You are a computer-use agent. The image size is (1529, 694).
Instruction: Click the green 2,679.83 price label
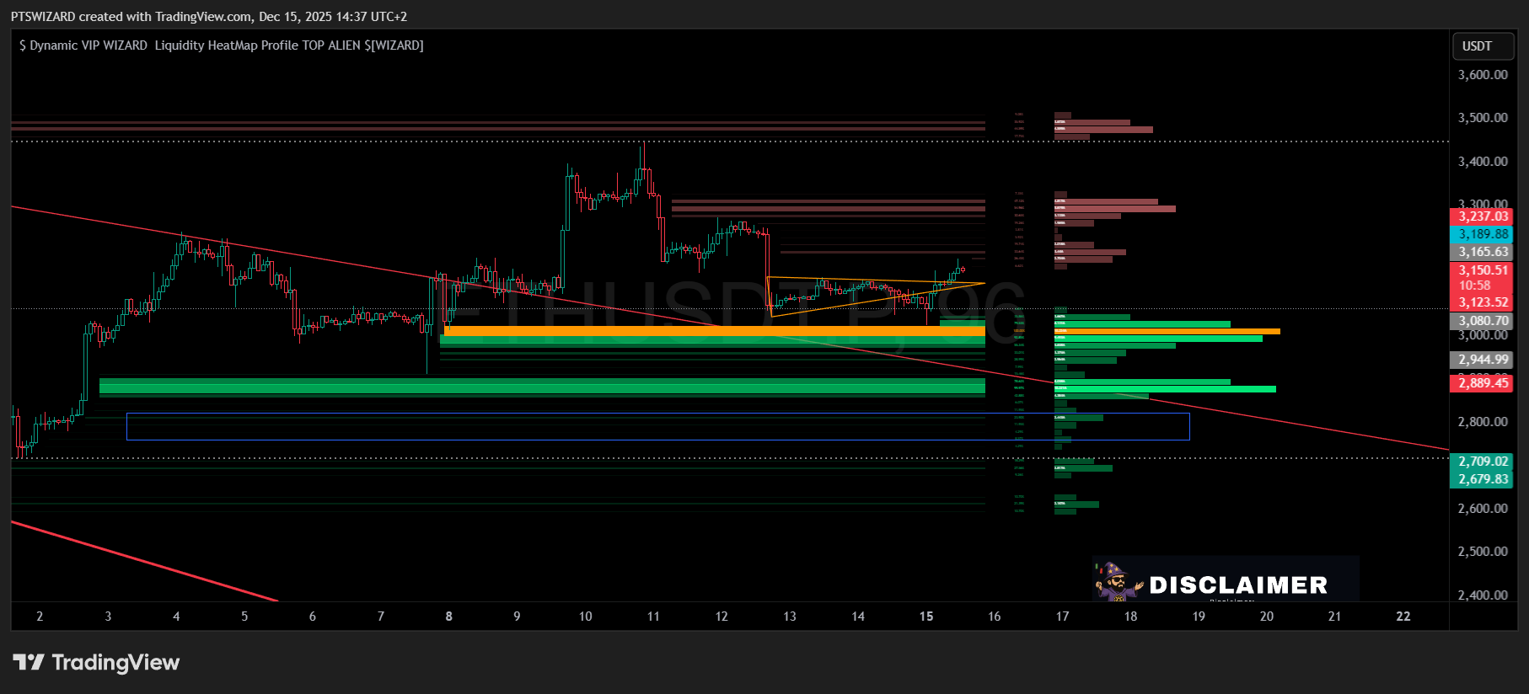point(1483,479)
